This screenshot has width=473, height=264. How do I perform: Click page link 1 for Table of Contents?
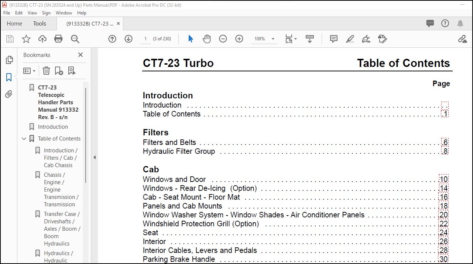[x=445, y=114]
